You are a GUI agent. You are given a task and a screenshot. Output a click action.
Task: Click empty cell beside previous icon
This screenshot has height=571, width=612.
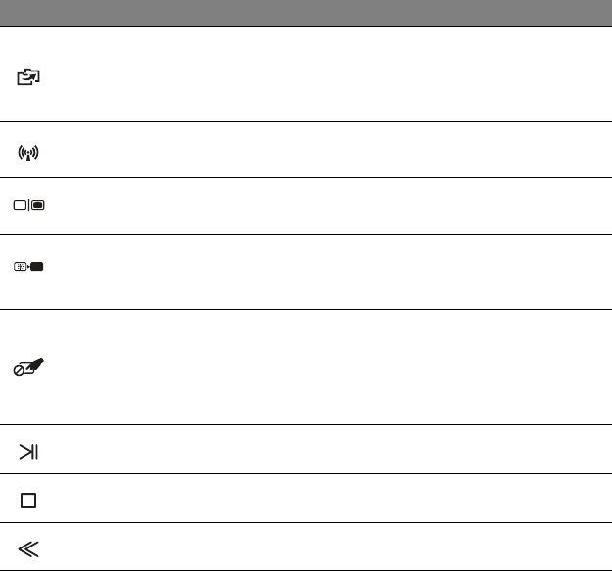point(333,547)
